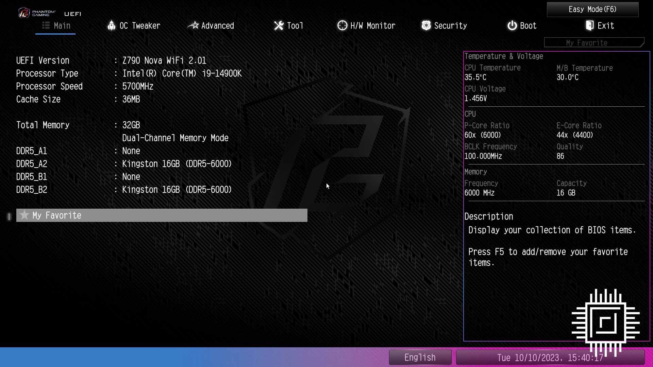Click Quality 86 value
Viewport: 653px width, 367px height.
point(560,156)
